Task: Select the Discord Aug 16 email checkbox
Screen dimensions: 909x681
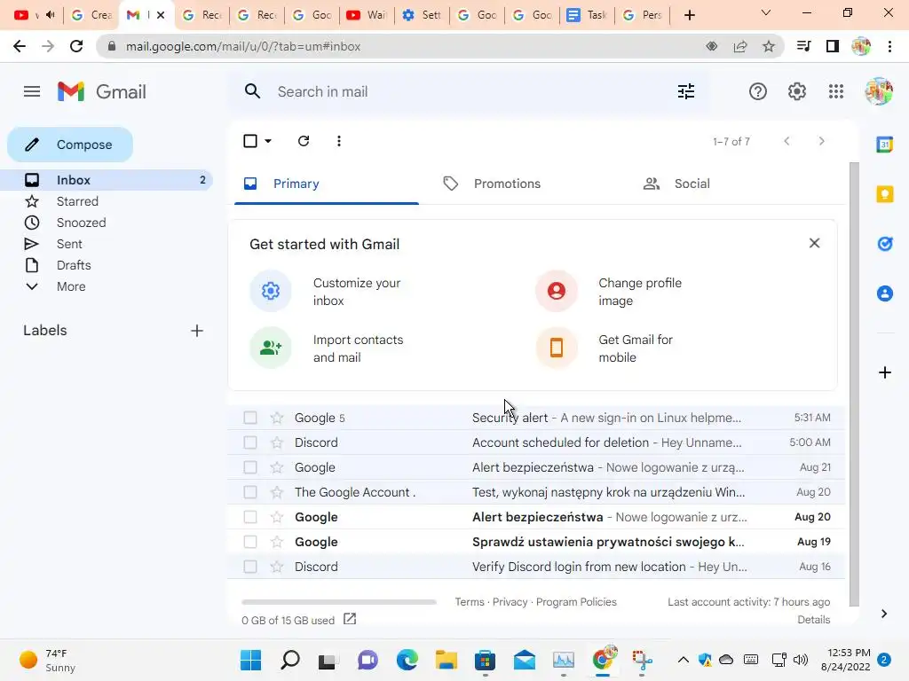Action: 249,567
